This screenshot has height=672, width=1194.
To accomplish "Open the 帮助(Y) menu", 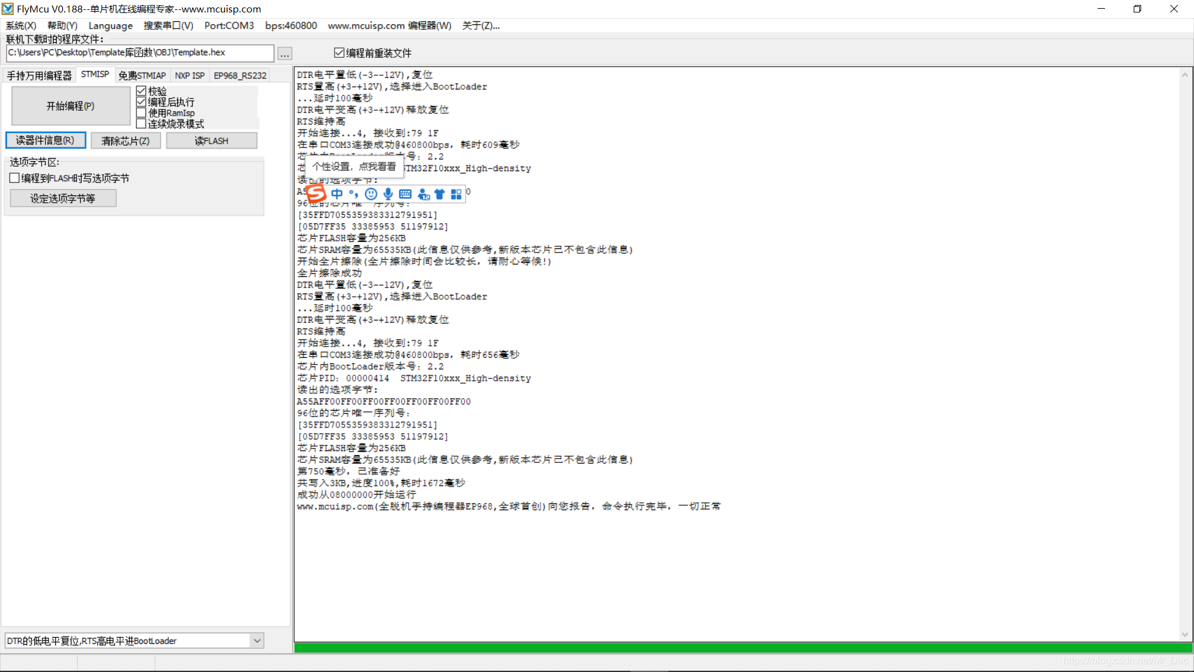I will (62, 26).
